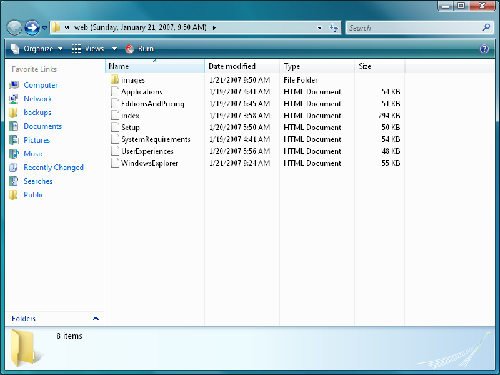Click the Burn toolbar button
Screen dimensions: 500x375
[x=139, y=49]
